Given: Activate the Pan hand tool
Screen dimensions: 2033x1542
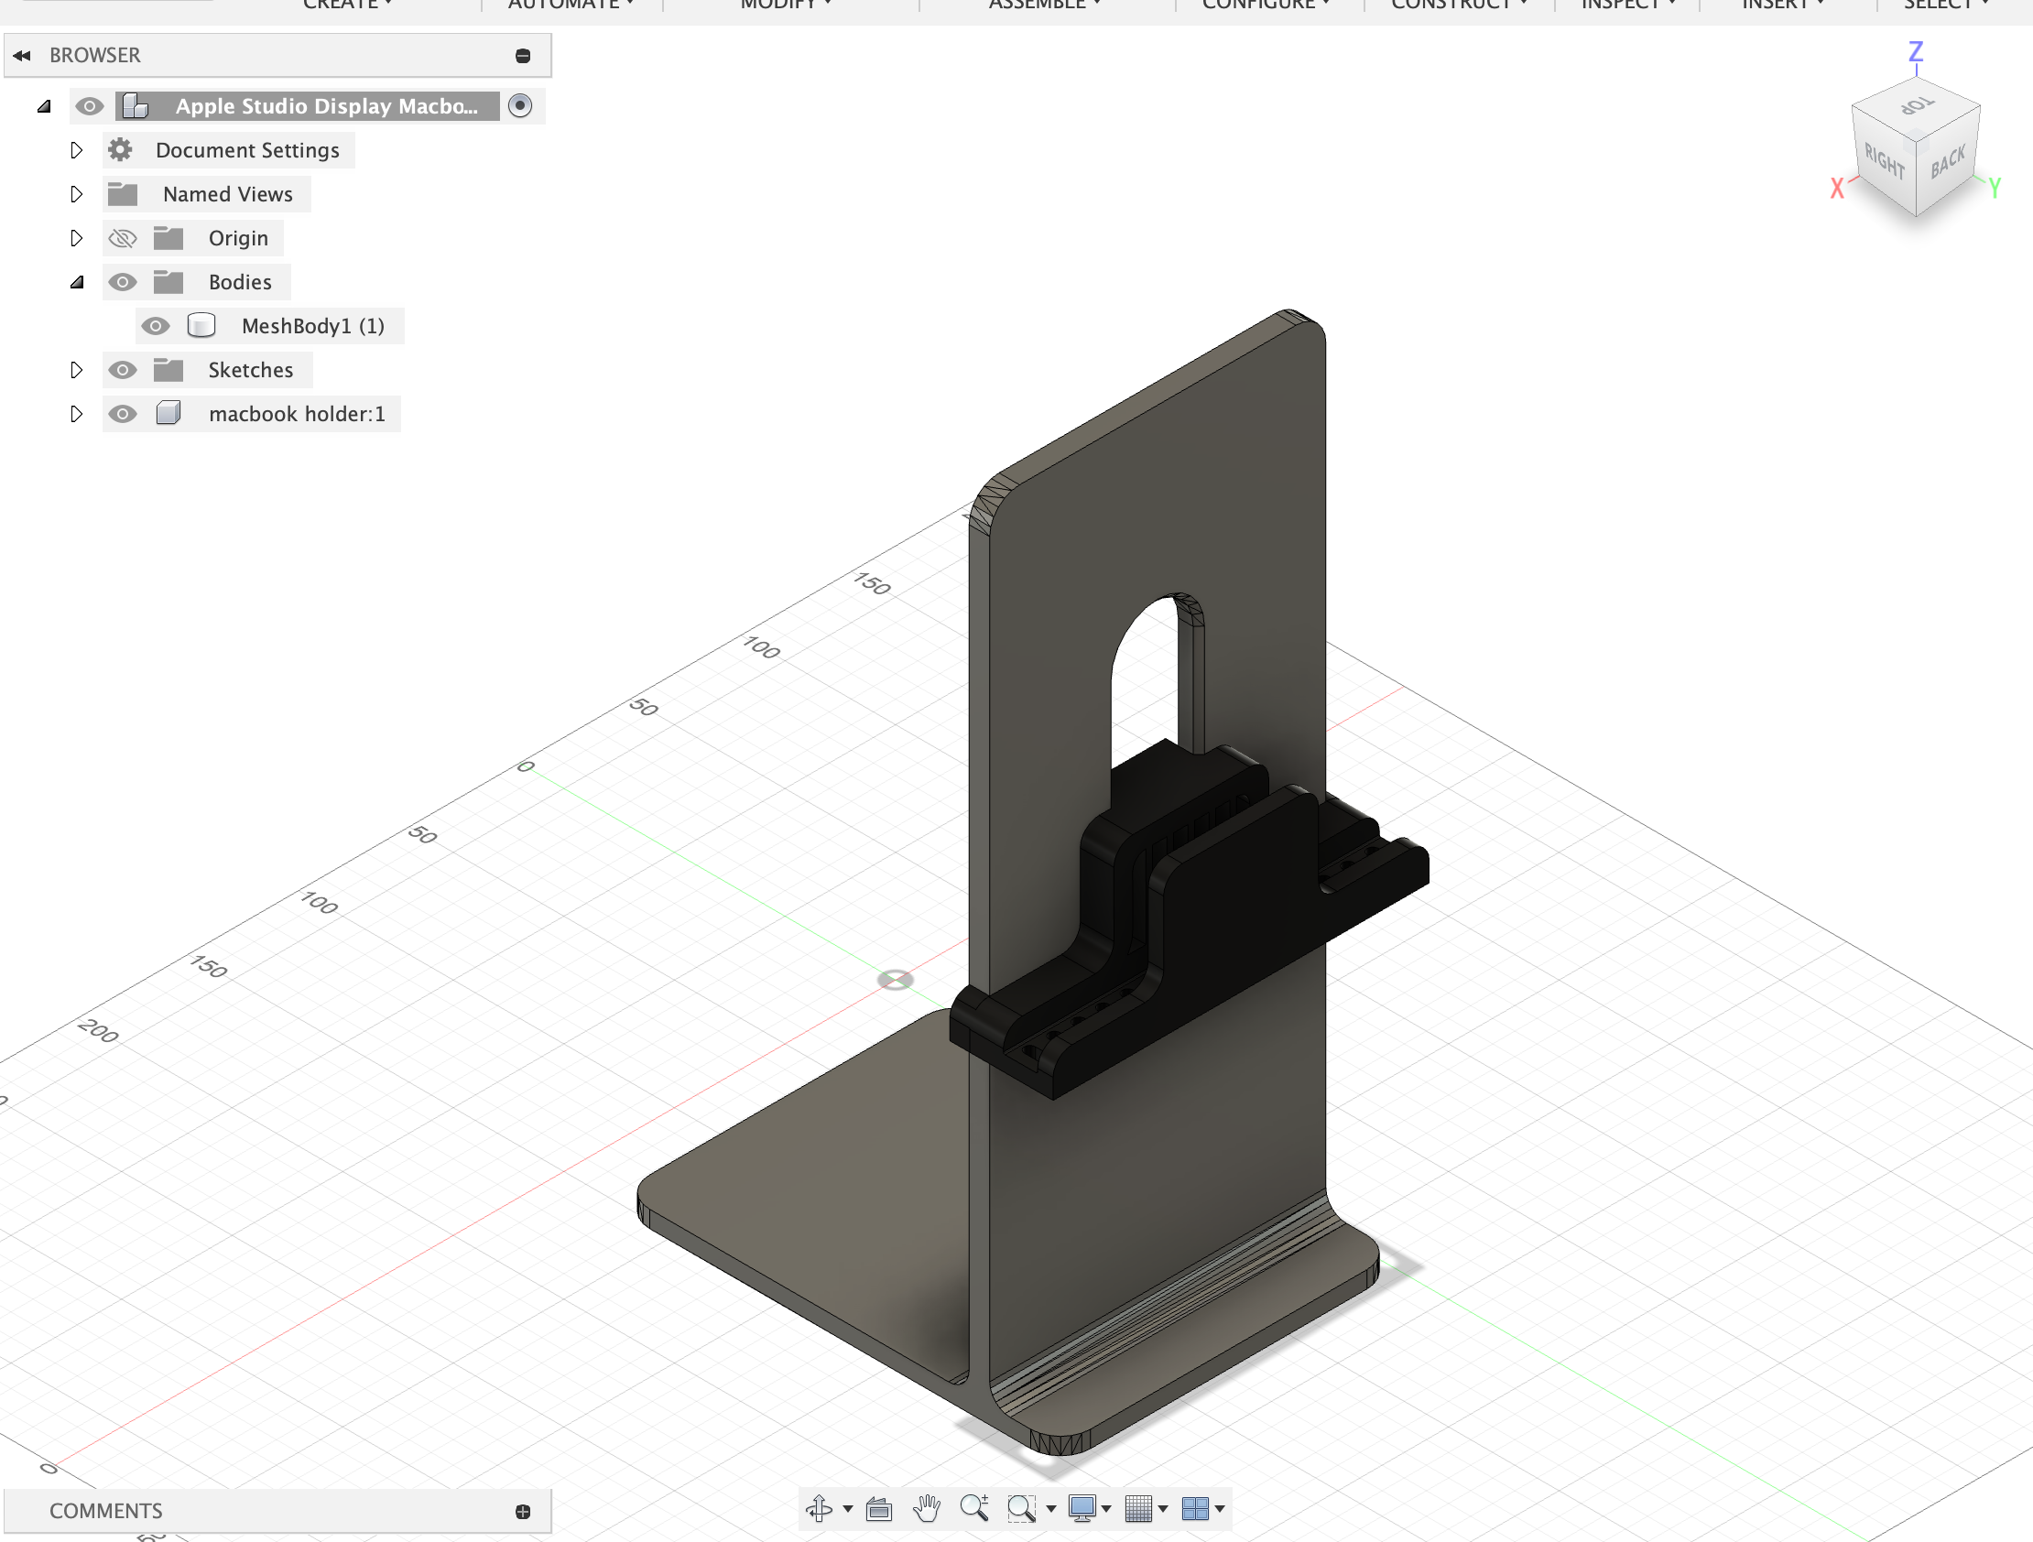Looking at the screenshot, I should pos(927,1508).
